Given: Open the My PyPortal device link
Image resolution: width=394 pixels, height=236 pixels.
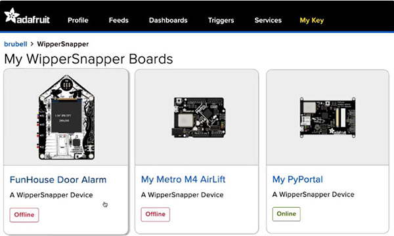Looking at the screenshot, I should tap(297, 180).
